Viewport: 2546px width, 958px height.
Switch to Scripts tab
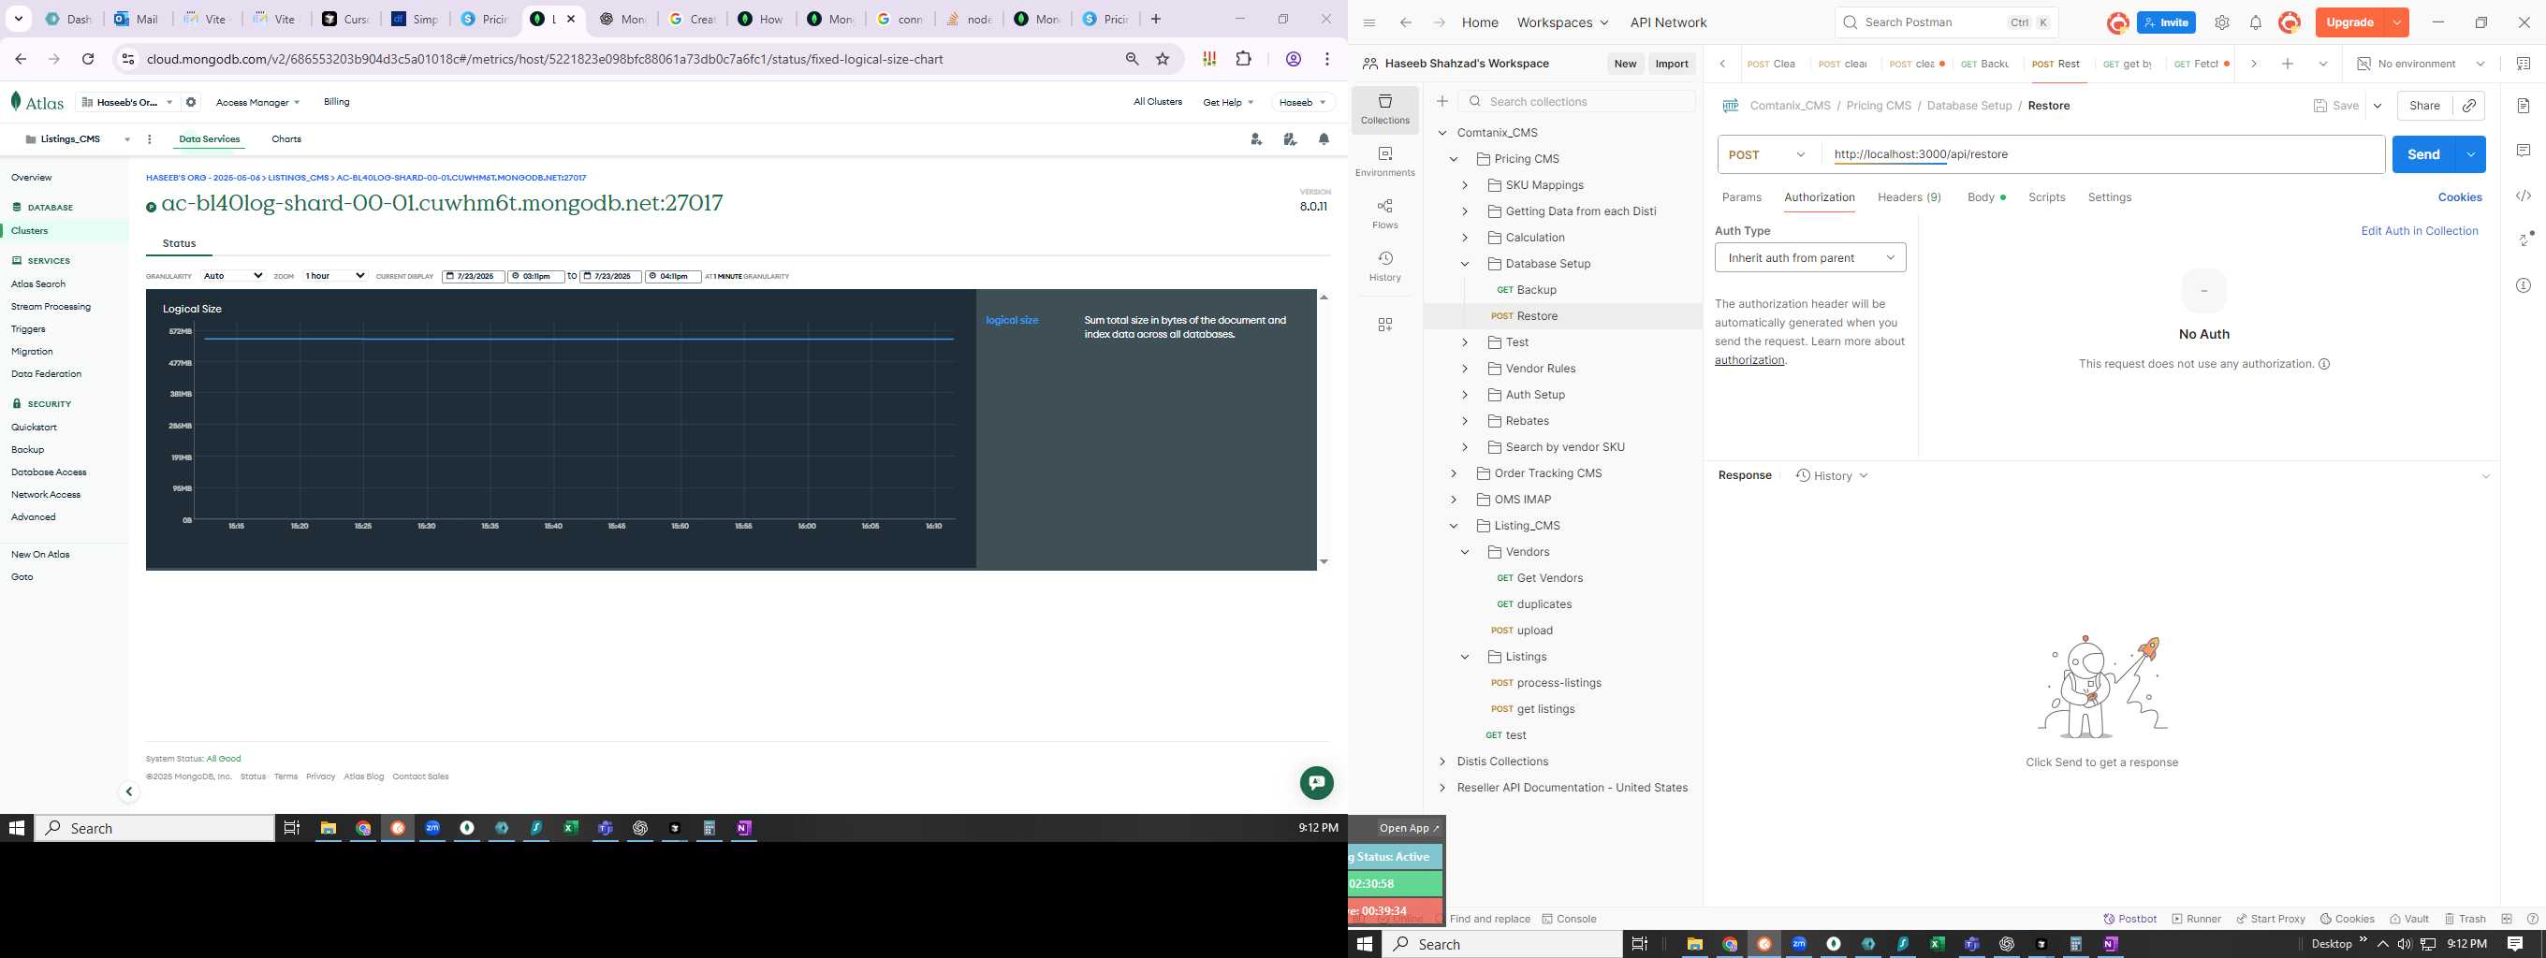pyautogui.click(x=2046, y=197)
